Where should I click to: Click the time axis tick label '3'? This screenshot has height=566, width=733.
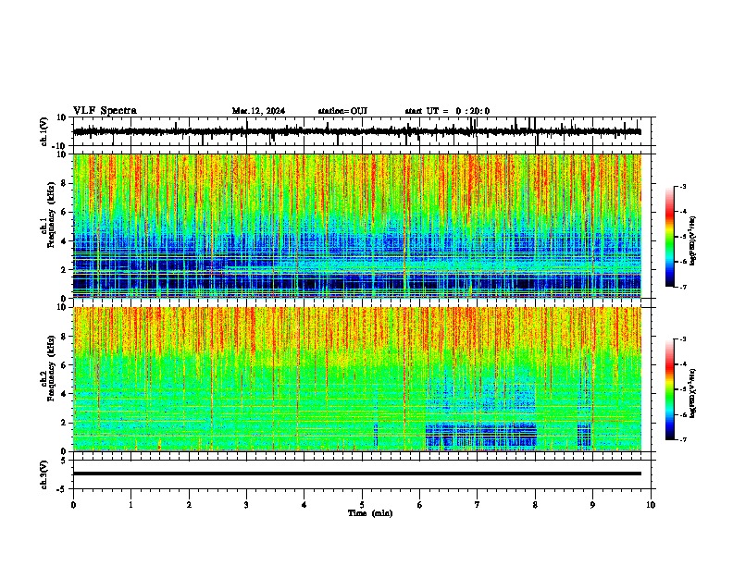pos(246,505)
